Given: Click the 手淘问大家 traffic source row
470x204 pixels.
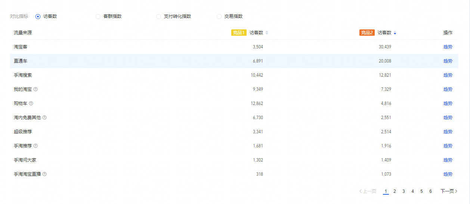Looking at the screenshot, I should [25, 160].
